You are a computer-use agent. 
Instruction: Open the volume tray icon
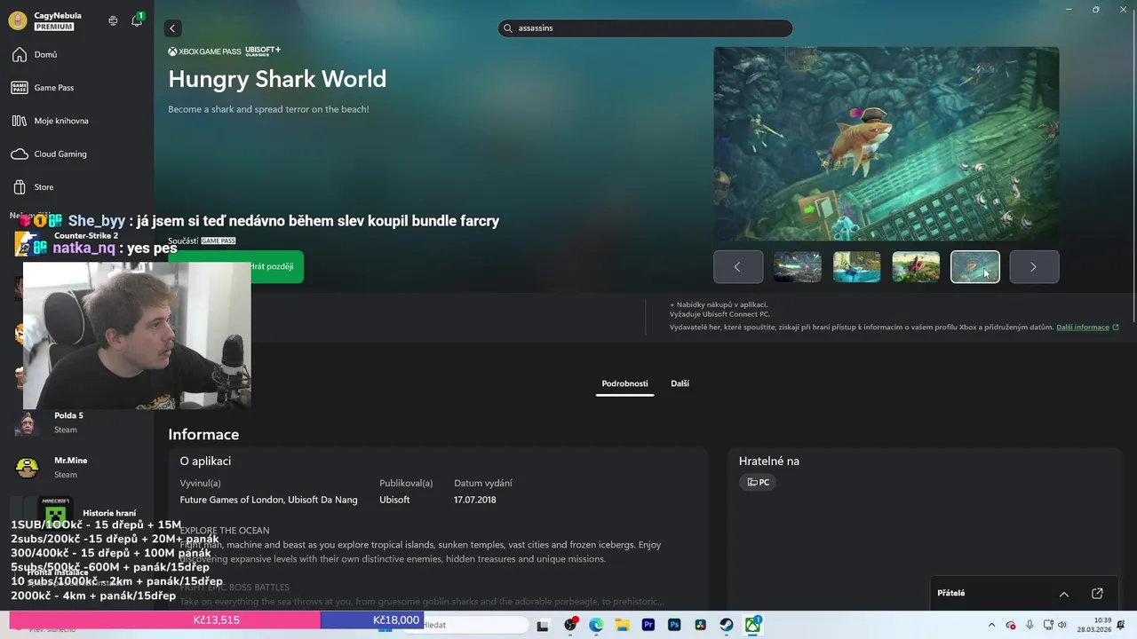click(1062, 626)
